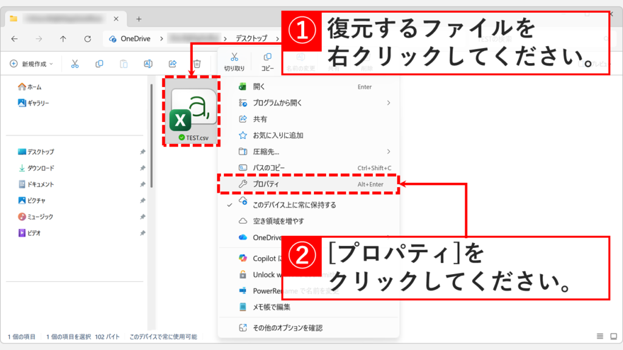The width and height of the screenshot is (623, 350).
Task: Open ダウンロード in the sidebar
Action: tap(36, 168)
